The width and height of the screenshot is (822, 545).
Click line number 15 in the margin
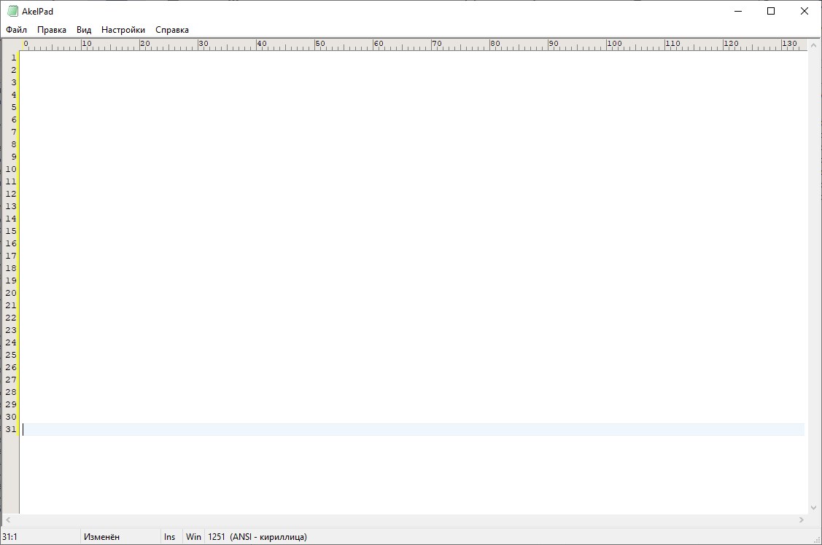pyautogui.click(x=11, y=231)
